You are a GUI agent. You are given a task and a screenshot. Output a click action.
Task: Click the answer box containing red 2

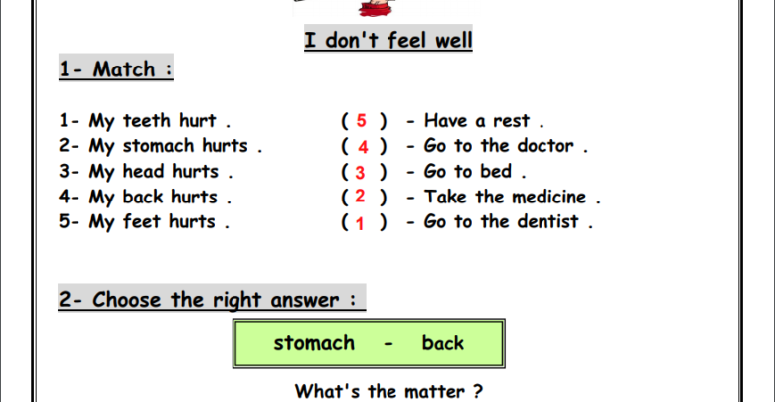click(364, 197)
